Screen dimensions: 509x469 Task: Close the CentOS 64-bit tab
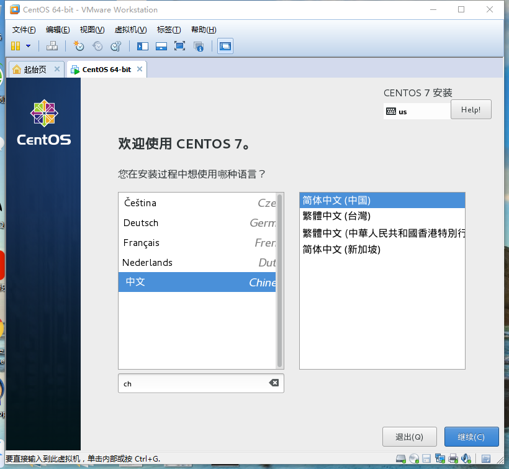point(140,69)
